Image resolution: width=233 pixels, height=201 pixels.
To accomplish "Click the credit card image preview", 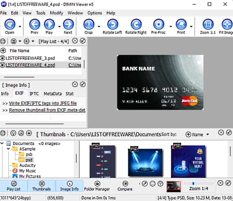I will click(161, 82).
